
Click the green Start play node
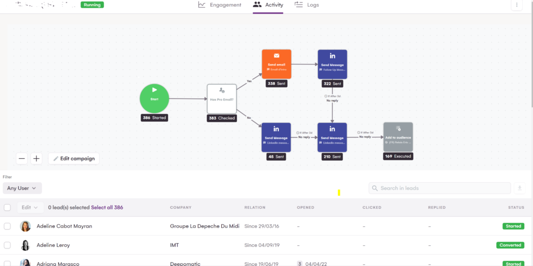[x=155, y=98]
